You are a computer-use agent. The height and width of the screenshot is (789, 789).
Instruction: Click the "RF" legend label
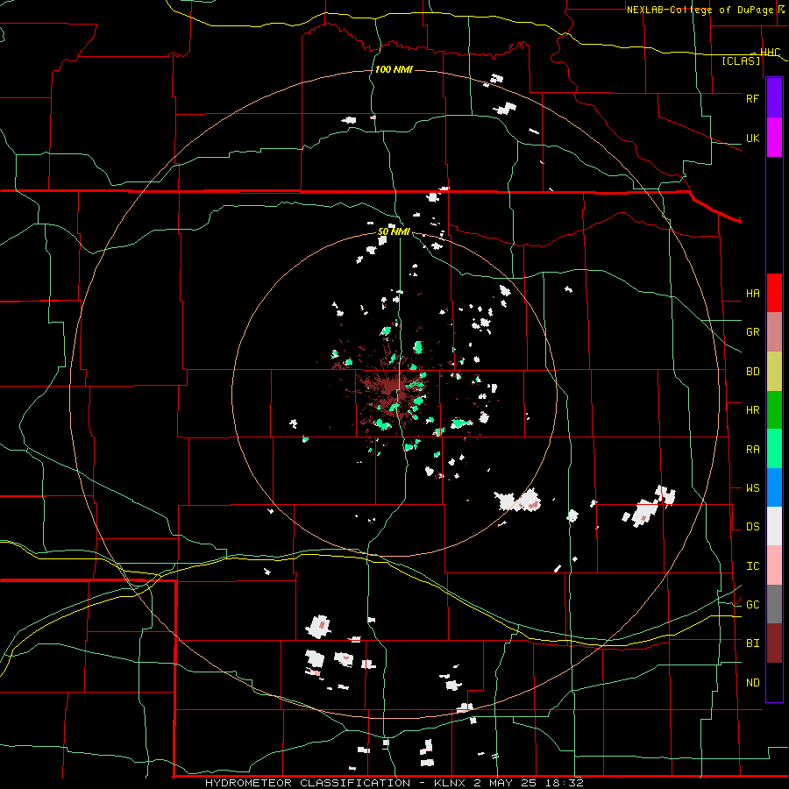point(752,98)
